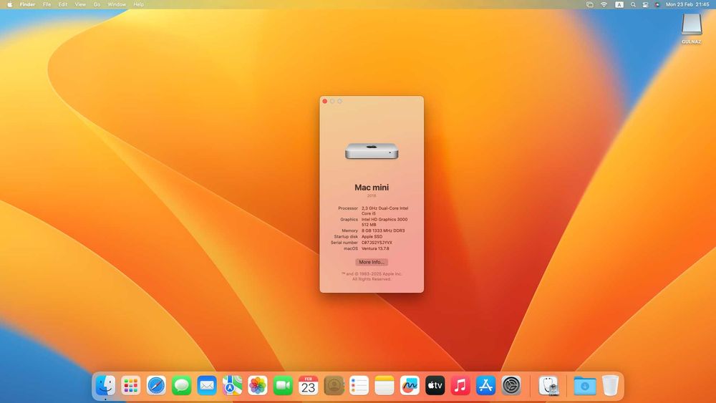Open Control Center in menu bar

[645, 4]
